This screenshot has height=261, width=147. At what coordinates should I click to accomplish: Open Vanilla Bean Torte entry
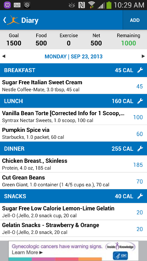click(x=73, y=116)
